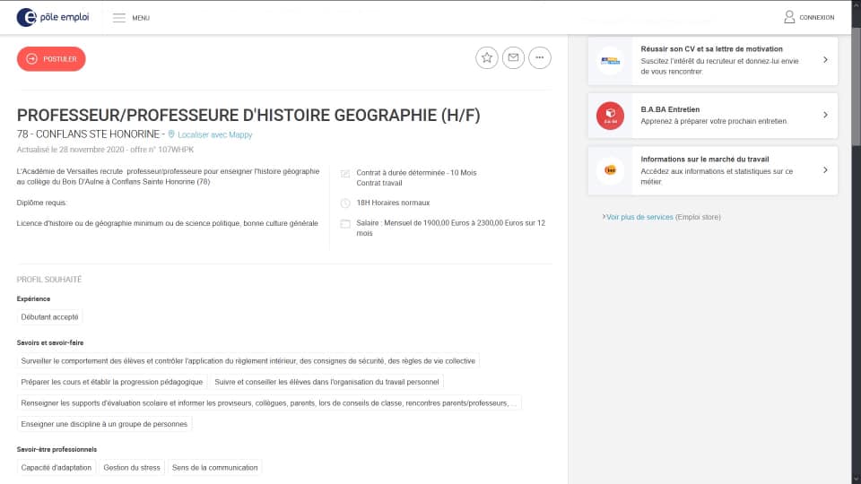Open the three-dots more options button

(x=540, y=57)
